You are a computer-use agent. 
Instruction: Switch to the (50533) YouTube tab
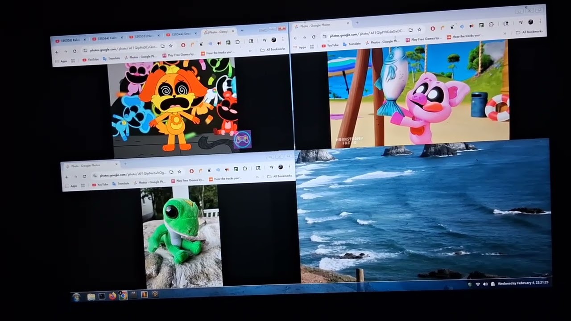point(143,37)
